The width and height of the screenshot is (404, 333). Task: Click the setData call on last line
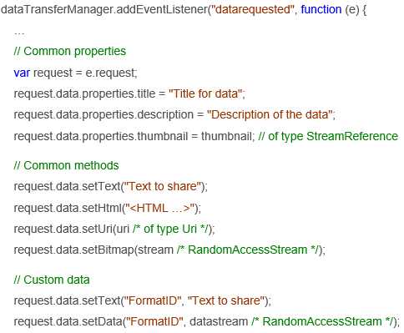pos(206,322)
